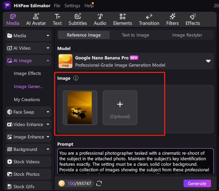Collapse the AI Image sidebar section
Viewport: 219px width, 191px height.
coord(28,60)
